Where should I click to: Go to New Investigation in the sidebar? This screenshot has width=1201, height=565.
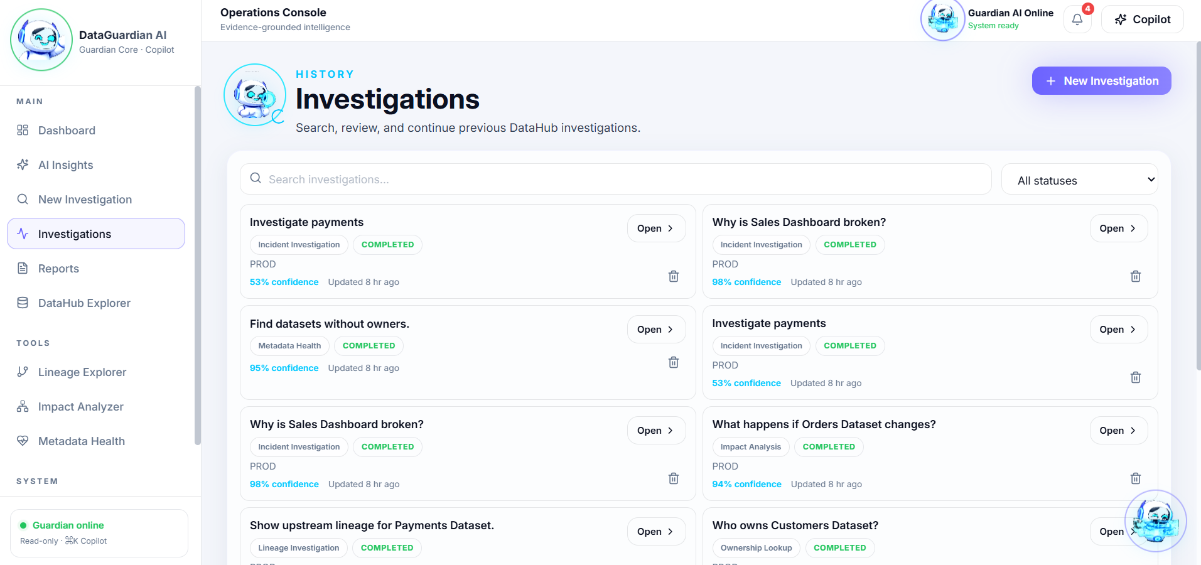(96, 199)
